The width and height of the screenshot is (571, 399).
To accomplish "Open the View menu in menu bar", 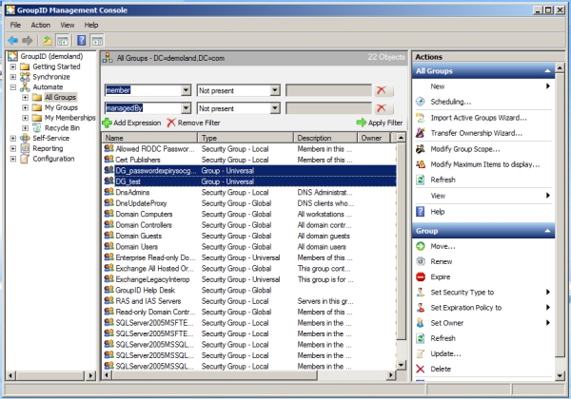I will (68, 25).
